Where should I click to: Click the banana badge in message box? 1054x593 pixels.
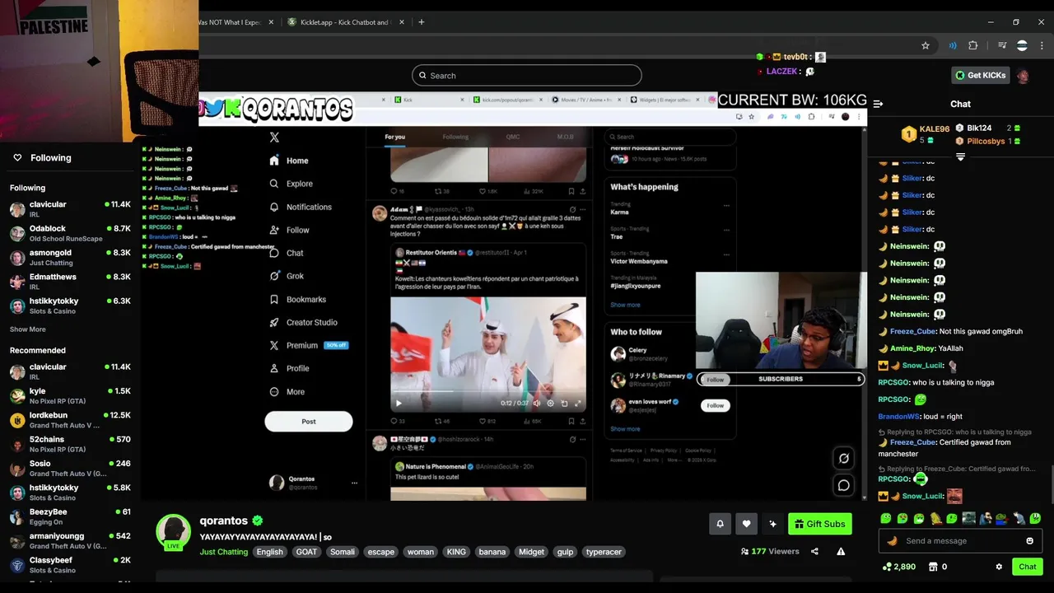892,541
